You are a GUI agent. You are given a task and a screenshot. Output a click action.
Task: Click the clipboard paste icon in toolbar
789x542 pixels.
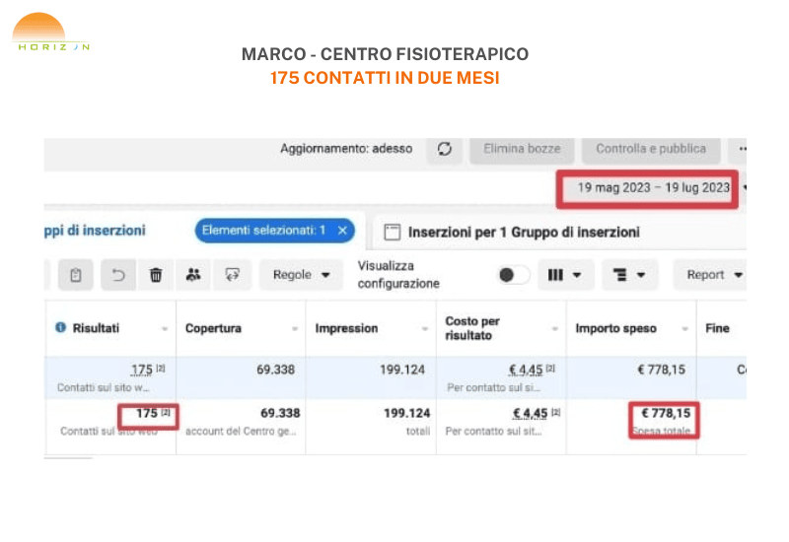[76, 275]
